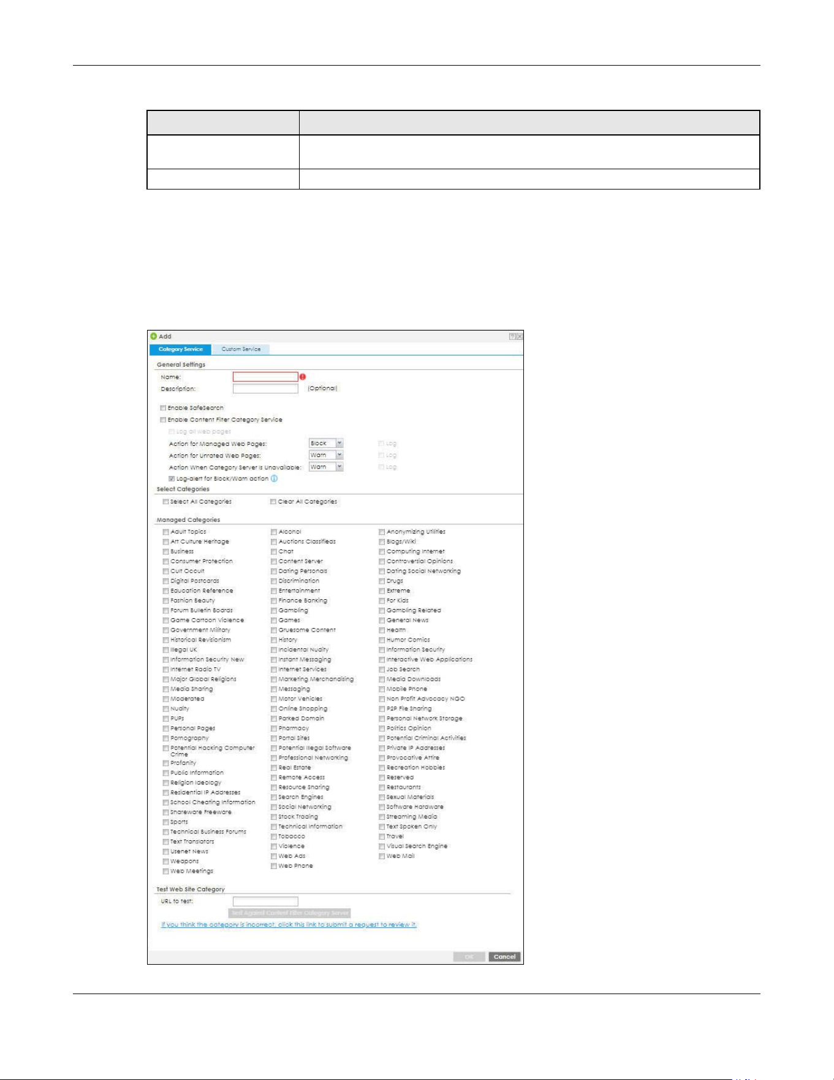The image size is (834, 1080).
Task: Click the URL to test input field
Action: pyautogui.click(x=265, y=901)
